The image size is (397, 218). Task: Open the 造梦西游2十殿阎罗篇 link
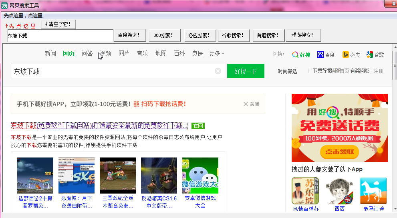(x=35, y=202)
